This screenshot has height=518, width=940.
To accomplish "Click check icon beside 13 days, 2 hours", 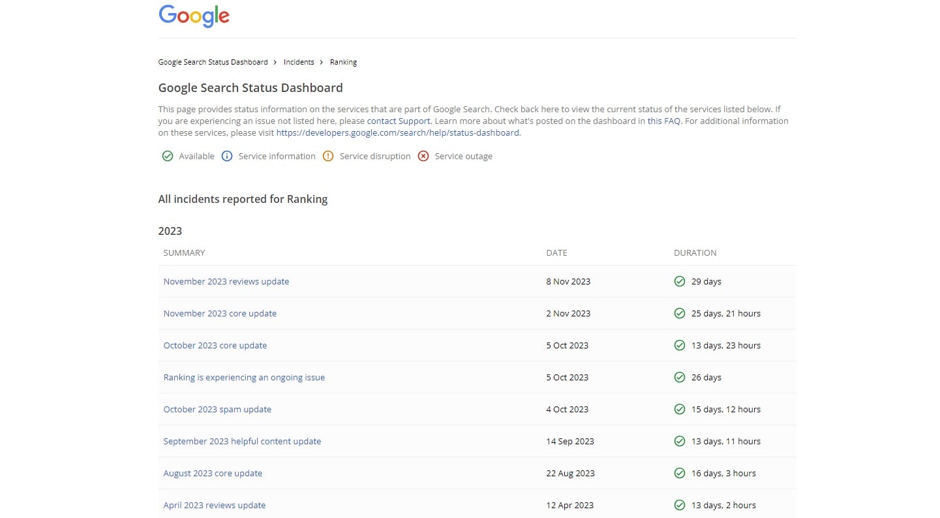I will pyautogui.click(x=680, y=505).
